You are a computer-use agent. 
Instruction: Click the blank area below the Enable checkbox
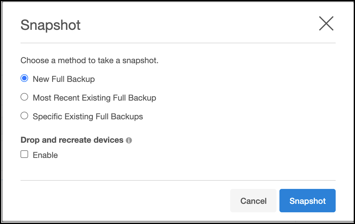click(x=146, y=168)
